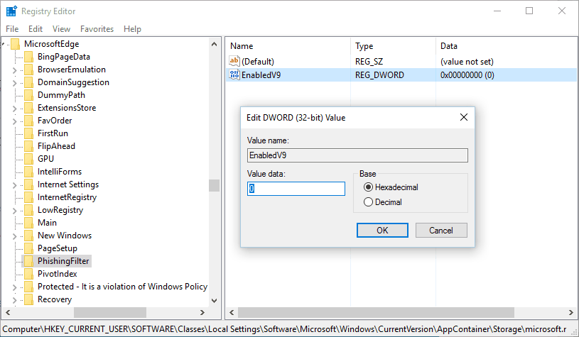The height and width of the screenshot is (337, 579).
Task: Click the (Default) string value icon
Action: (x=234, y=61)
